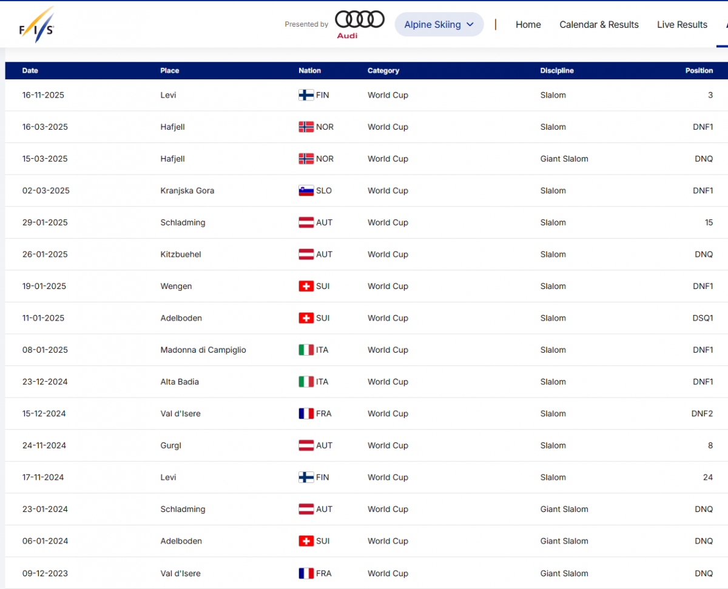Screen dimensions: 728x589
Task: Click the Date column header
Action: coord(30,71)
